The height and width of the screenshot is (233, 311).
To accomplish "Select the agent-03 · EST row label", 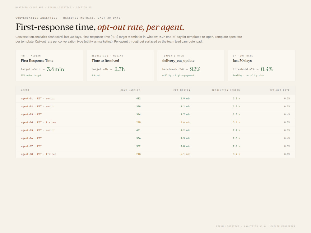I will [31, 114].
